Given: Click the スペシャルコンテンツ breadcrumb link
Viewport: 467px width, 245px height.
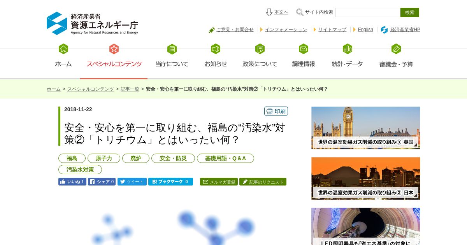Looking at the screenshot, I should pos(91,89).
